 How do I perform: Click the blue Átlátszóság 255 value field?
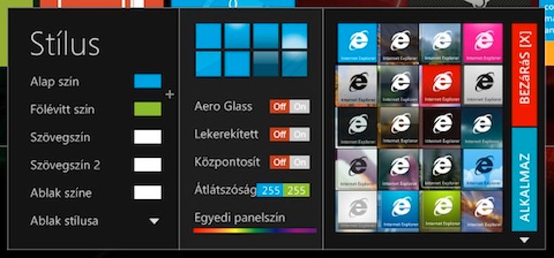point(270,190)
